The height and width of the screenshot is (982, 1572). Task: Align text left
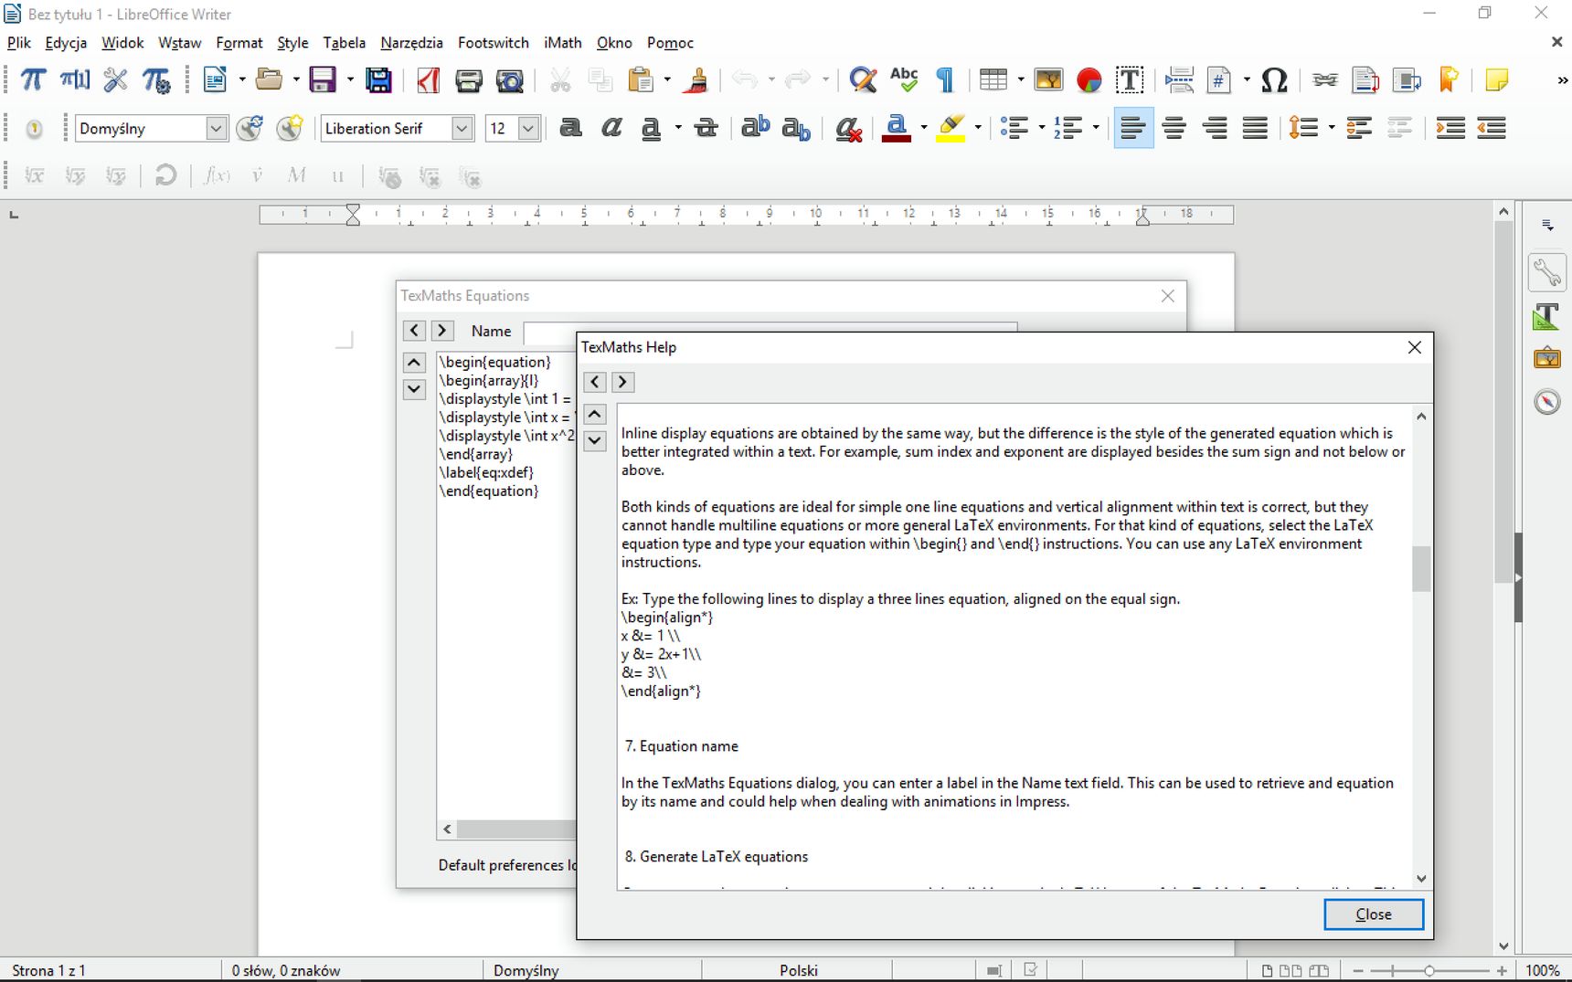click(1133, 128)
